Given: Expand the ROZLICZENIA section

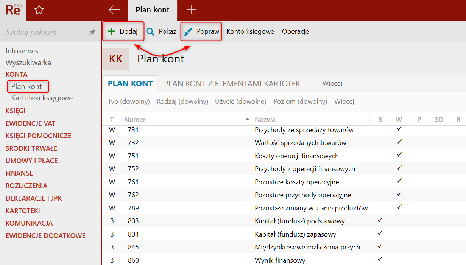Looking at the screenshot, I should pos(26,186).
